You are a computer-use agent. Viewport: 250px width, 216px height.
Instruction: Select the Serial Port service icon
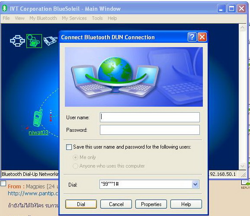tap(51, 41)
